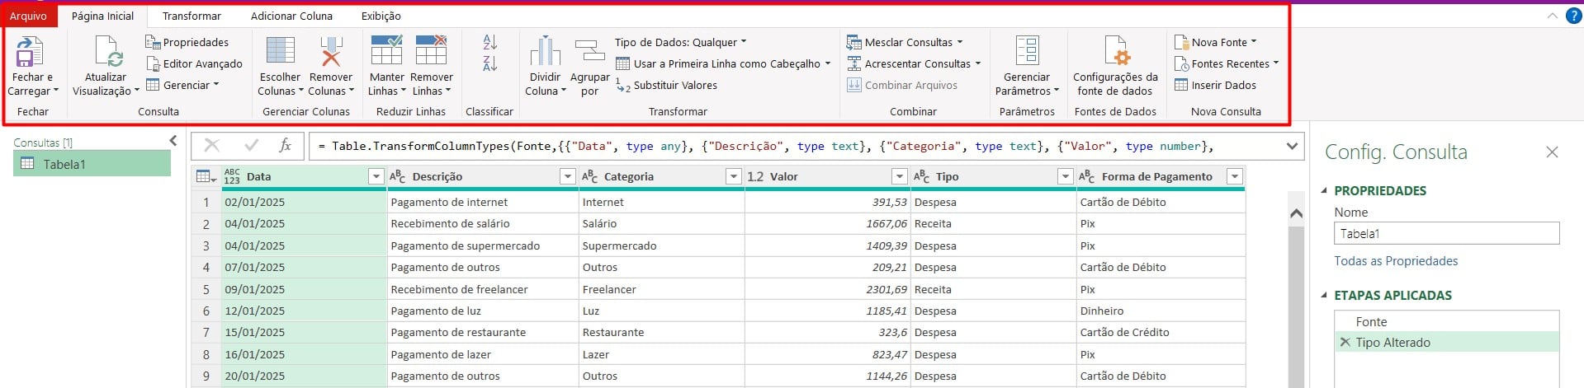Click the table icon above row numbers
This screenshot has width=1584, height=388.
[206, 176]
